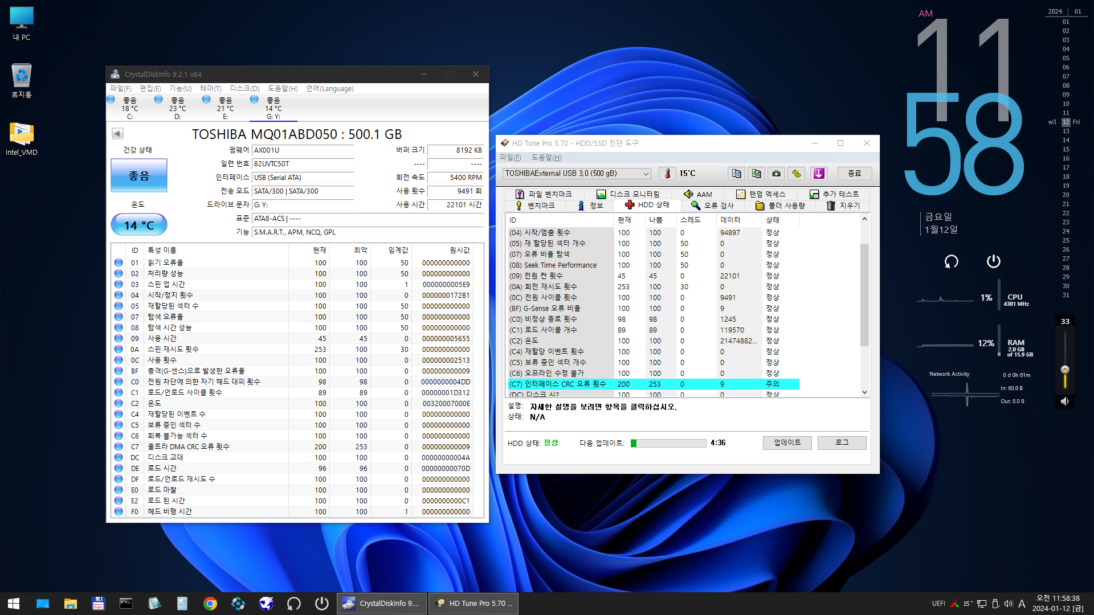This screenshot has width=1094, height=615.
Task: Click the previous disk arrow button
Action: pos(117,134)
